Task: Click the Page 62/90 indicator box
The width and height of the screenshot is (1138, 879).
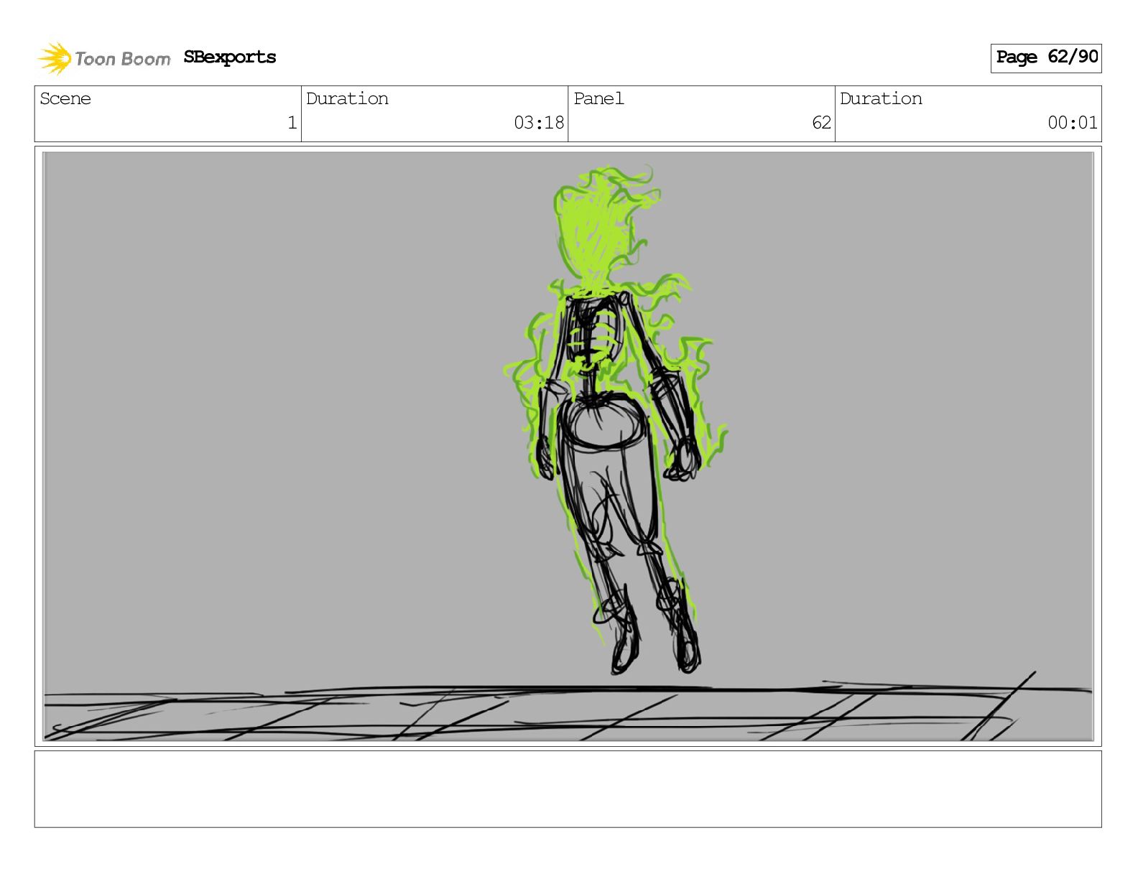Action: click(x=1045, y=57)
